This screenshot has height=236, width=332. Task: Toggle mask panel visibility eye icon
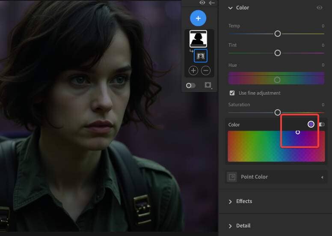[202, 3]
